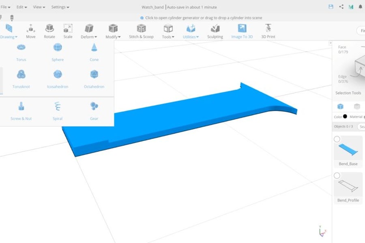The height and width of the screenshot is (243, 365).
Task: Select the Bend_Profile object radio circle
Action: pyautogui.click(x=337, y=176)
